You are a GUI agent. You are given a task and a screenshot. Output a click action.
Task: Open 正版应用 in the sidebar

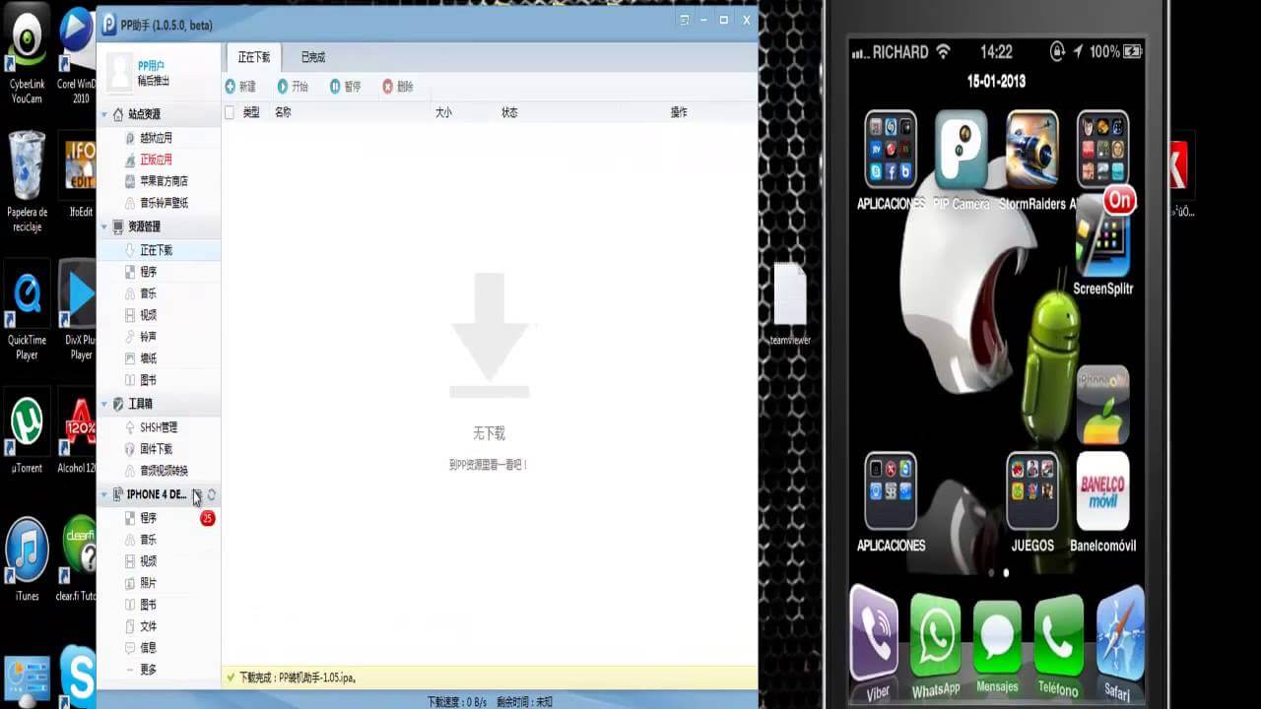tap(158, 160)
